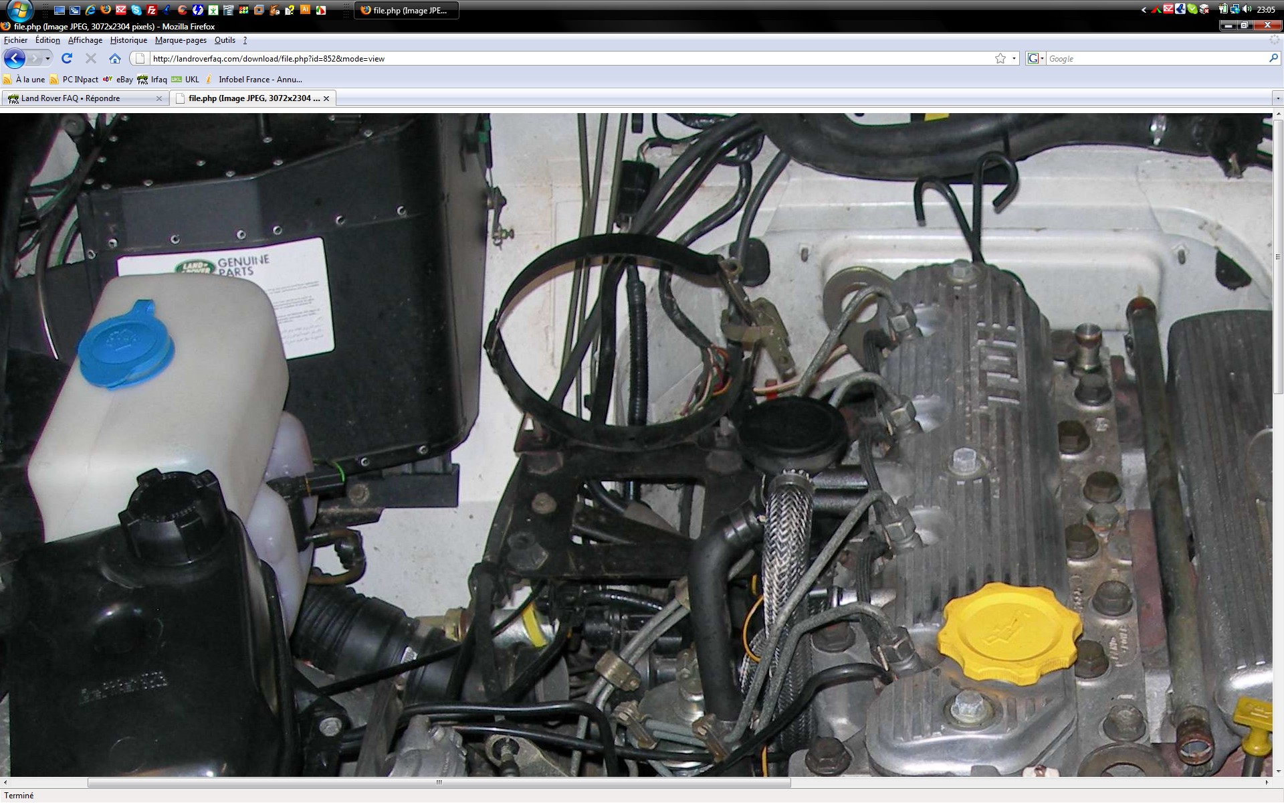Launch FileZilla from the quick launch bar

(152, 10)
